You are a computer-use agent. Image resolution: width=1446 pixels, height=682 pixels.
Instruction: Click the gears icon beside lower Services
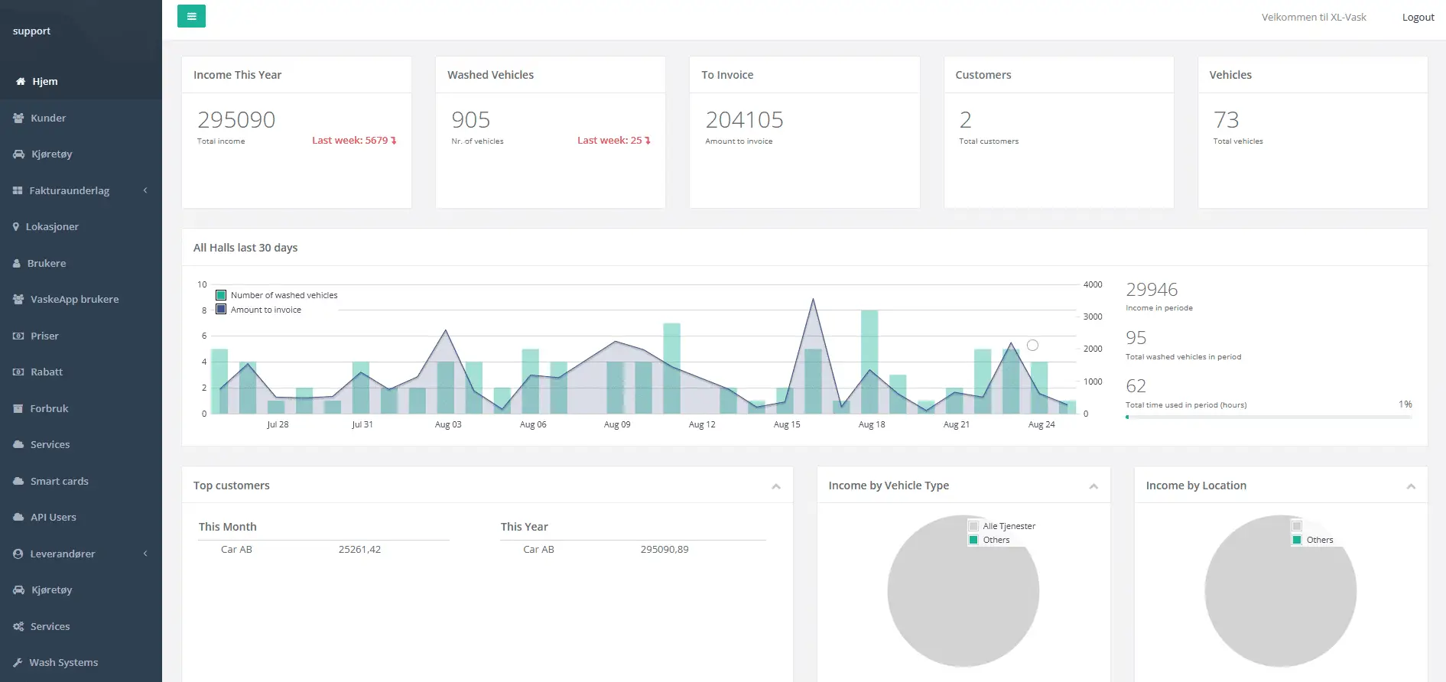coord(18,626)
